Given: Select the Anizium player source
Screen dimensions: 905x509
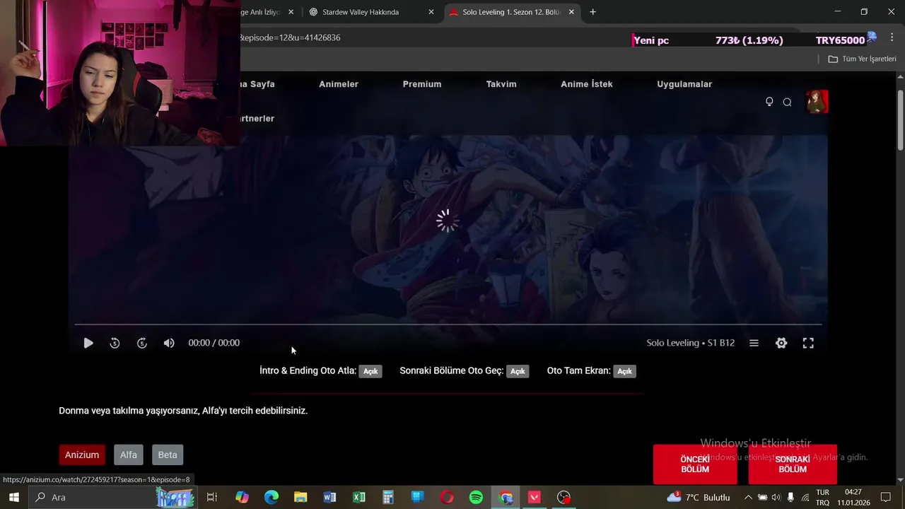Looking at the screenshot, I should [x=82, y=455].
